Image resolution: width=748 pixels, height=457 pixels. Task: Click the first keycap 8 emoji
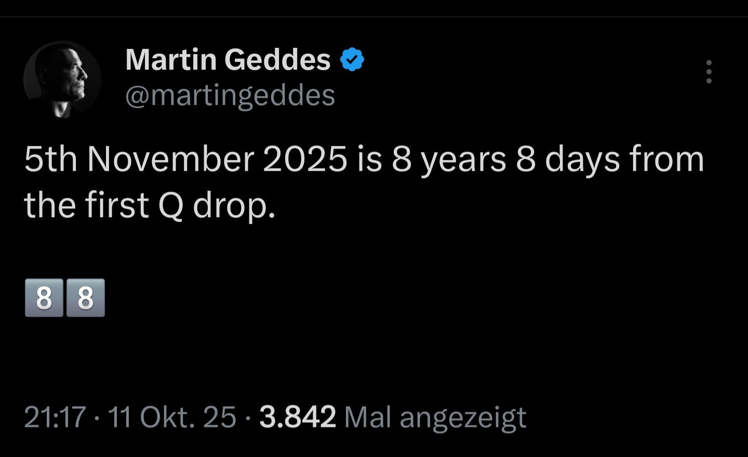pos(44,298)
